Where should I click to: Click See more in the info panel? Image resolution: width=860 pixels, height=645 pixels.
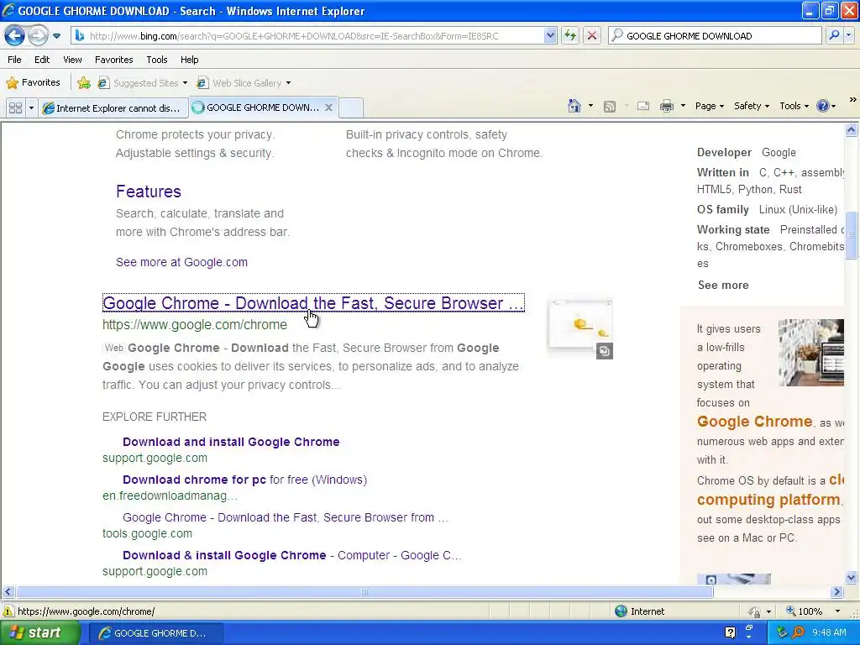tap(723, 285)
